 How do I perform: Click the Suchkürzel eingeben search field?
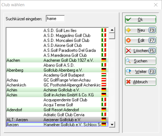pyautogui.click(x=55, y=18)
